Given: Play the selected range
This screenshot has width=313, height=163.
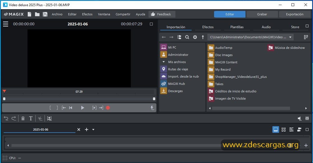Looking at the screenshot, I should [94, 108].
